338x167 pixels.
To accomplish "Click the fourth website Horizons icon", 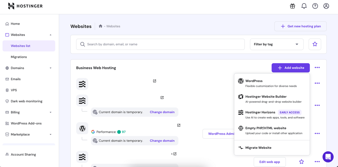I will pyautogui.click(x=82, y=157).
